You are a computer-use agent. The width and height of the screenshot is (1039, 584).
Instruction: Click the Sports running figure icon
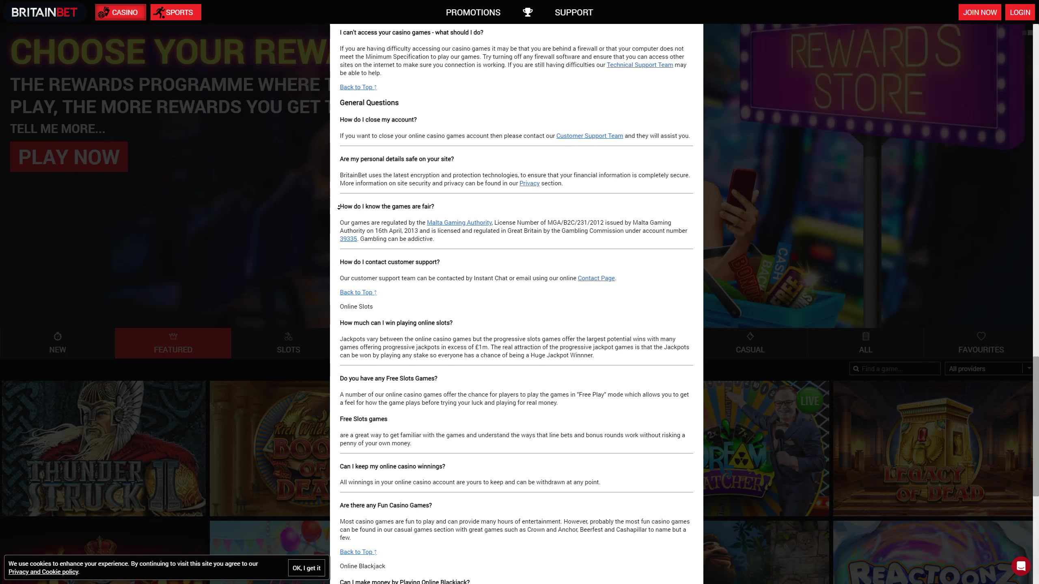(x=159, y=13)
